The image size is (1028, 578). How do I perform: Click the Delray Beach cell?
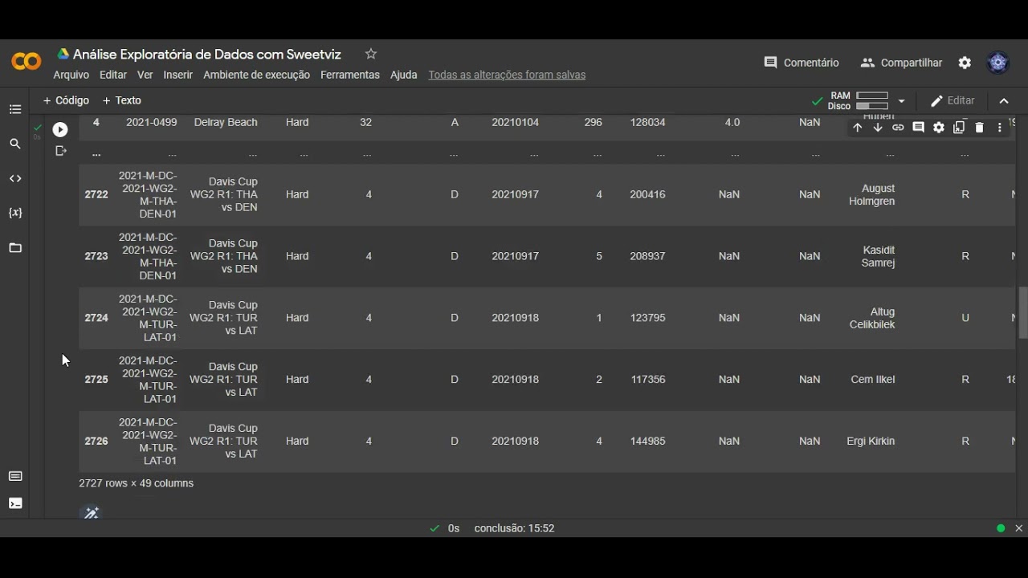pyautogui.click(x=226, y=122)
